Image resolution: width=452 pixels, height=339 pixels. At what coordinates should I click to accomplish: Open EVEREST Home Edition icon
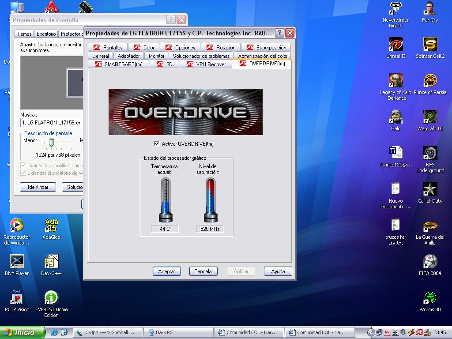[51, 298]
